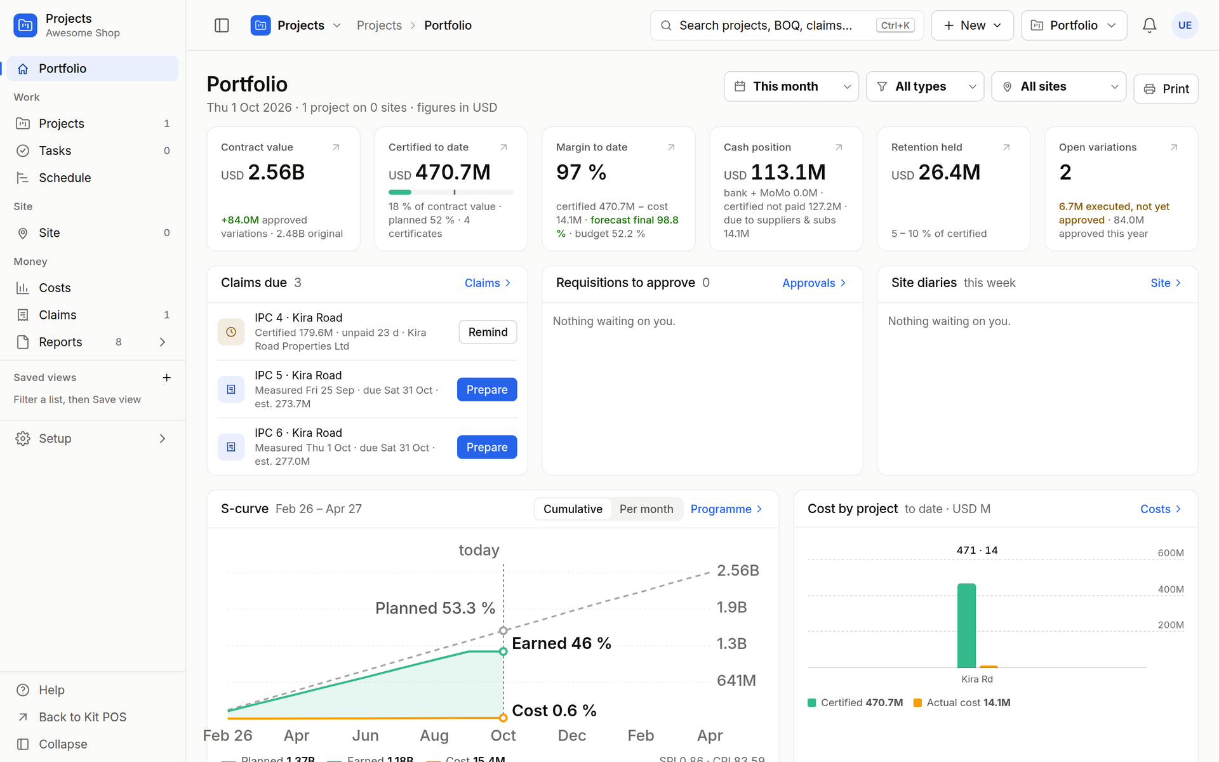Open the Approvals link
Viewport: 1219px width, 762px height.
[814, 283]
